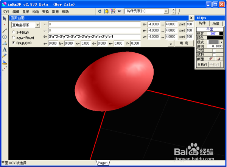The image size is (227, 167).
Task: Open the 显示 menu
Action: tap(26, 12)
